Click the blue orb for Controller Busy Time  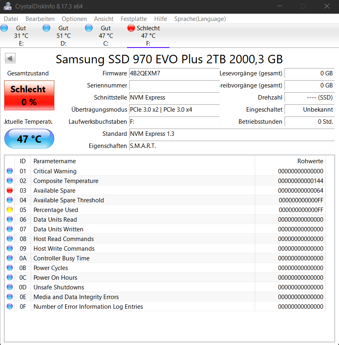click(x=10, y=258)
